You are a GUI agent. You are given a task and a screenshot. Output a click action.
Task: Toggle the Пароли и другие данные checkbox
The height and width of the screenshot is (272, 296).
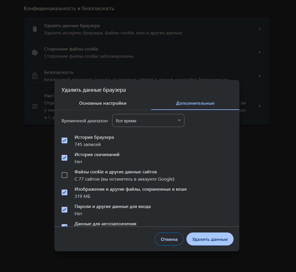tap(64, 210)
